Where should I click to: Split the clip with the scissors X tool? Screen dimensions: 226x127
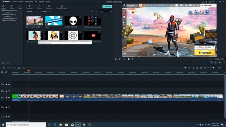coord(19,68)
